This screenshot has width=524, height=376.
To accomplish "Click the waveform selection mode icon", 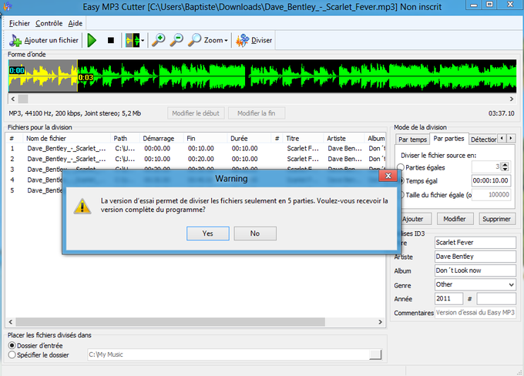I will click(x=133, y=40).
